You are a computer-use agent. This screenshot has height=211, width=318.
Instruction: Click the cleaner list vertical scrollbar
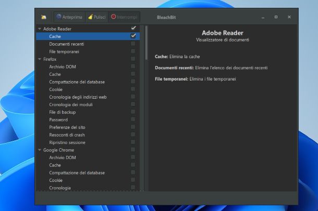(146, 43)
